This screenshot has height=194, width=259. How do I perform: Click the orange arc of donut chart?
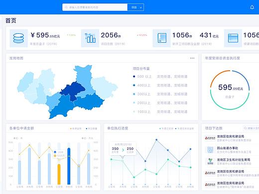pyautogui.click(x=217, y=76)
